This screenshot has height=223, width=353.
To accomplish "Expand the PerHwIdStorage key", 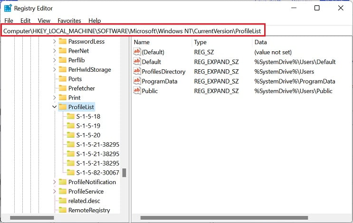I will click(55, 69).
